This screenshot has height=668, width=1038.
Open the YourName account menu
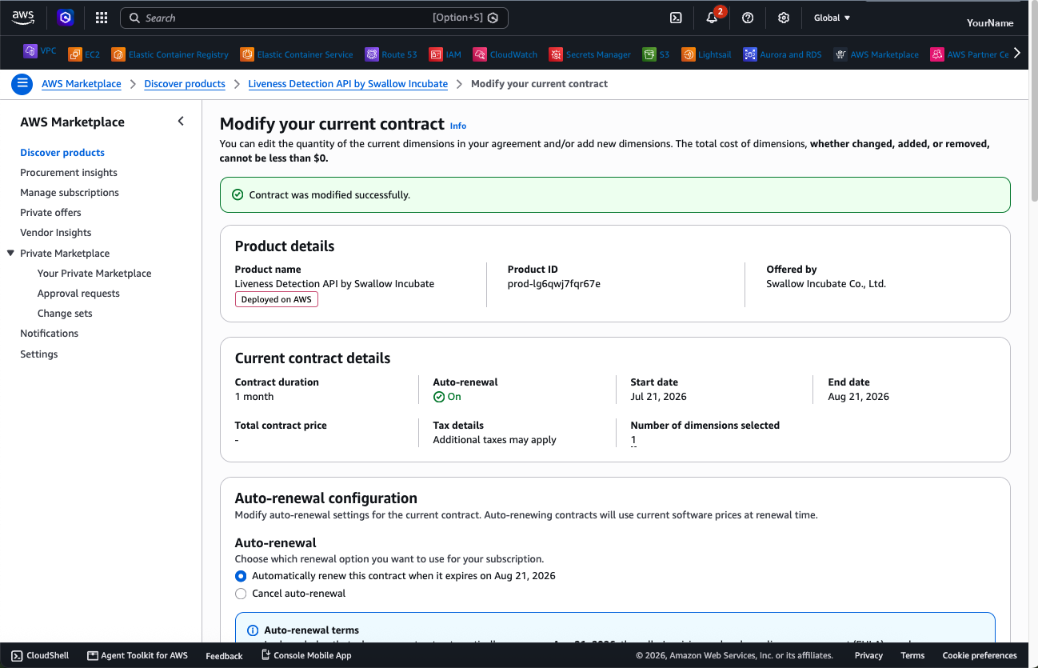990,23
